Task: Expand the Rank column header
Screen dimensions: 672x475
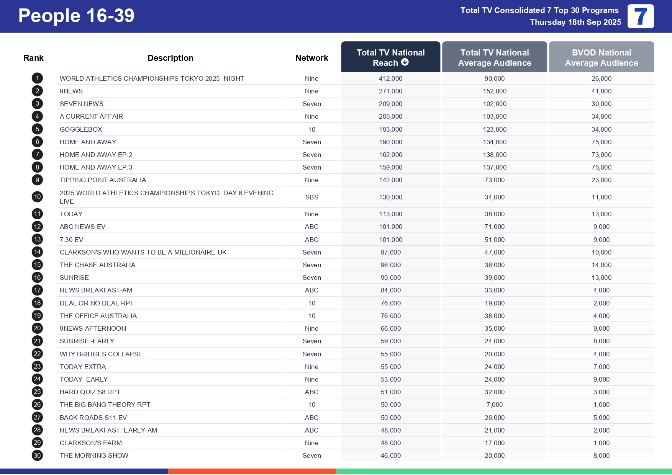Action: click(33, 57)
